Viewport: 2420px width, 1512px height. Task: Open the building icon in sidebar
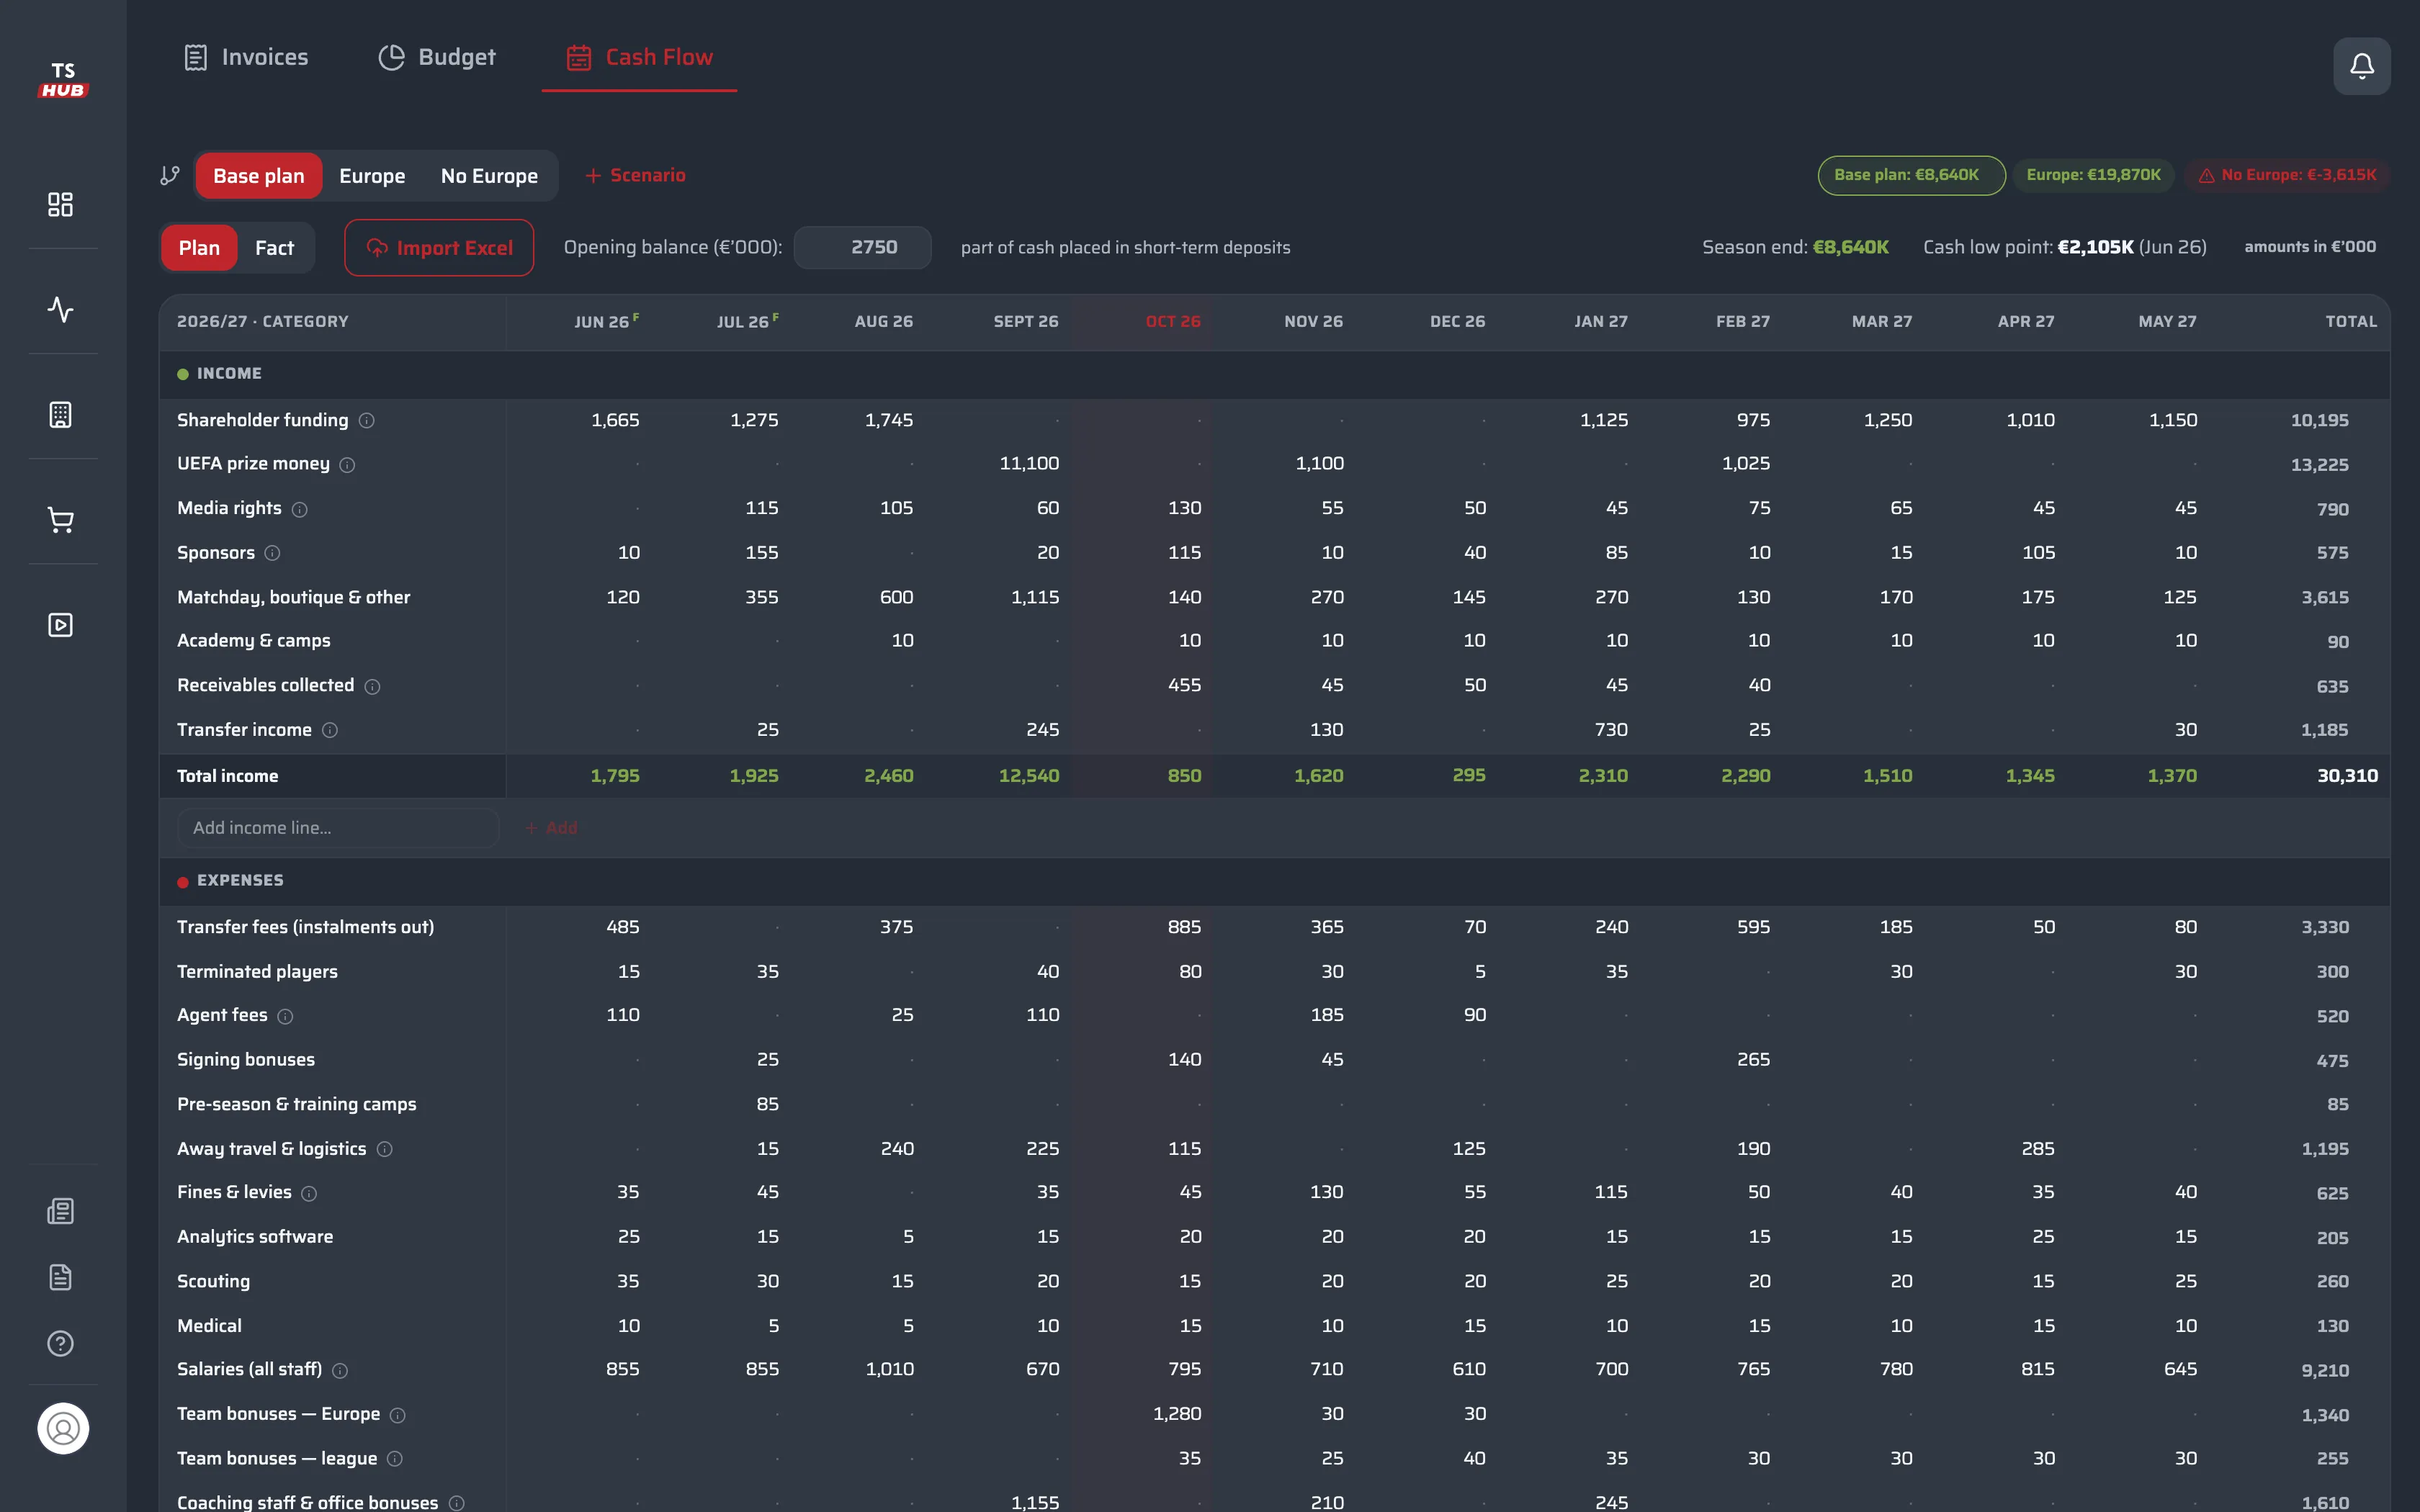[61, 415]
